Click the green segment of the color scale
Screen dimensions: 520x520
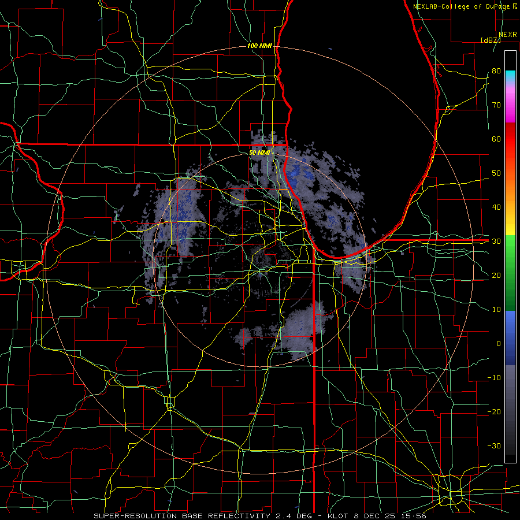click(x=510, y=273)
